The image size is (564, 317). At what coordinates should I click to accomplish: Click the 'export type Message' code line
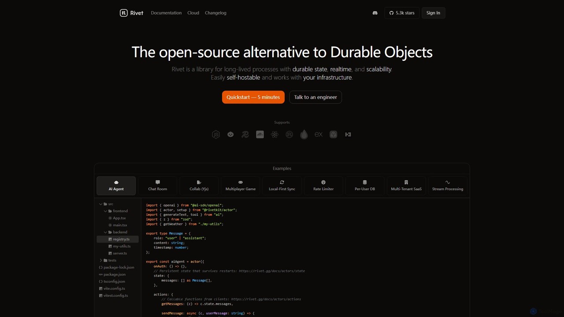pyautogui.click(x=168, y=233)
